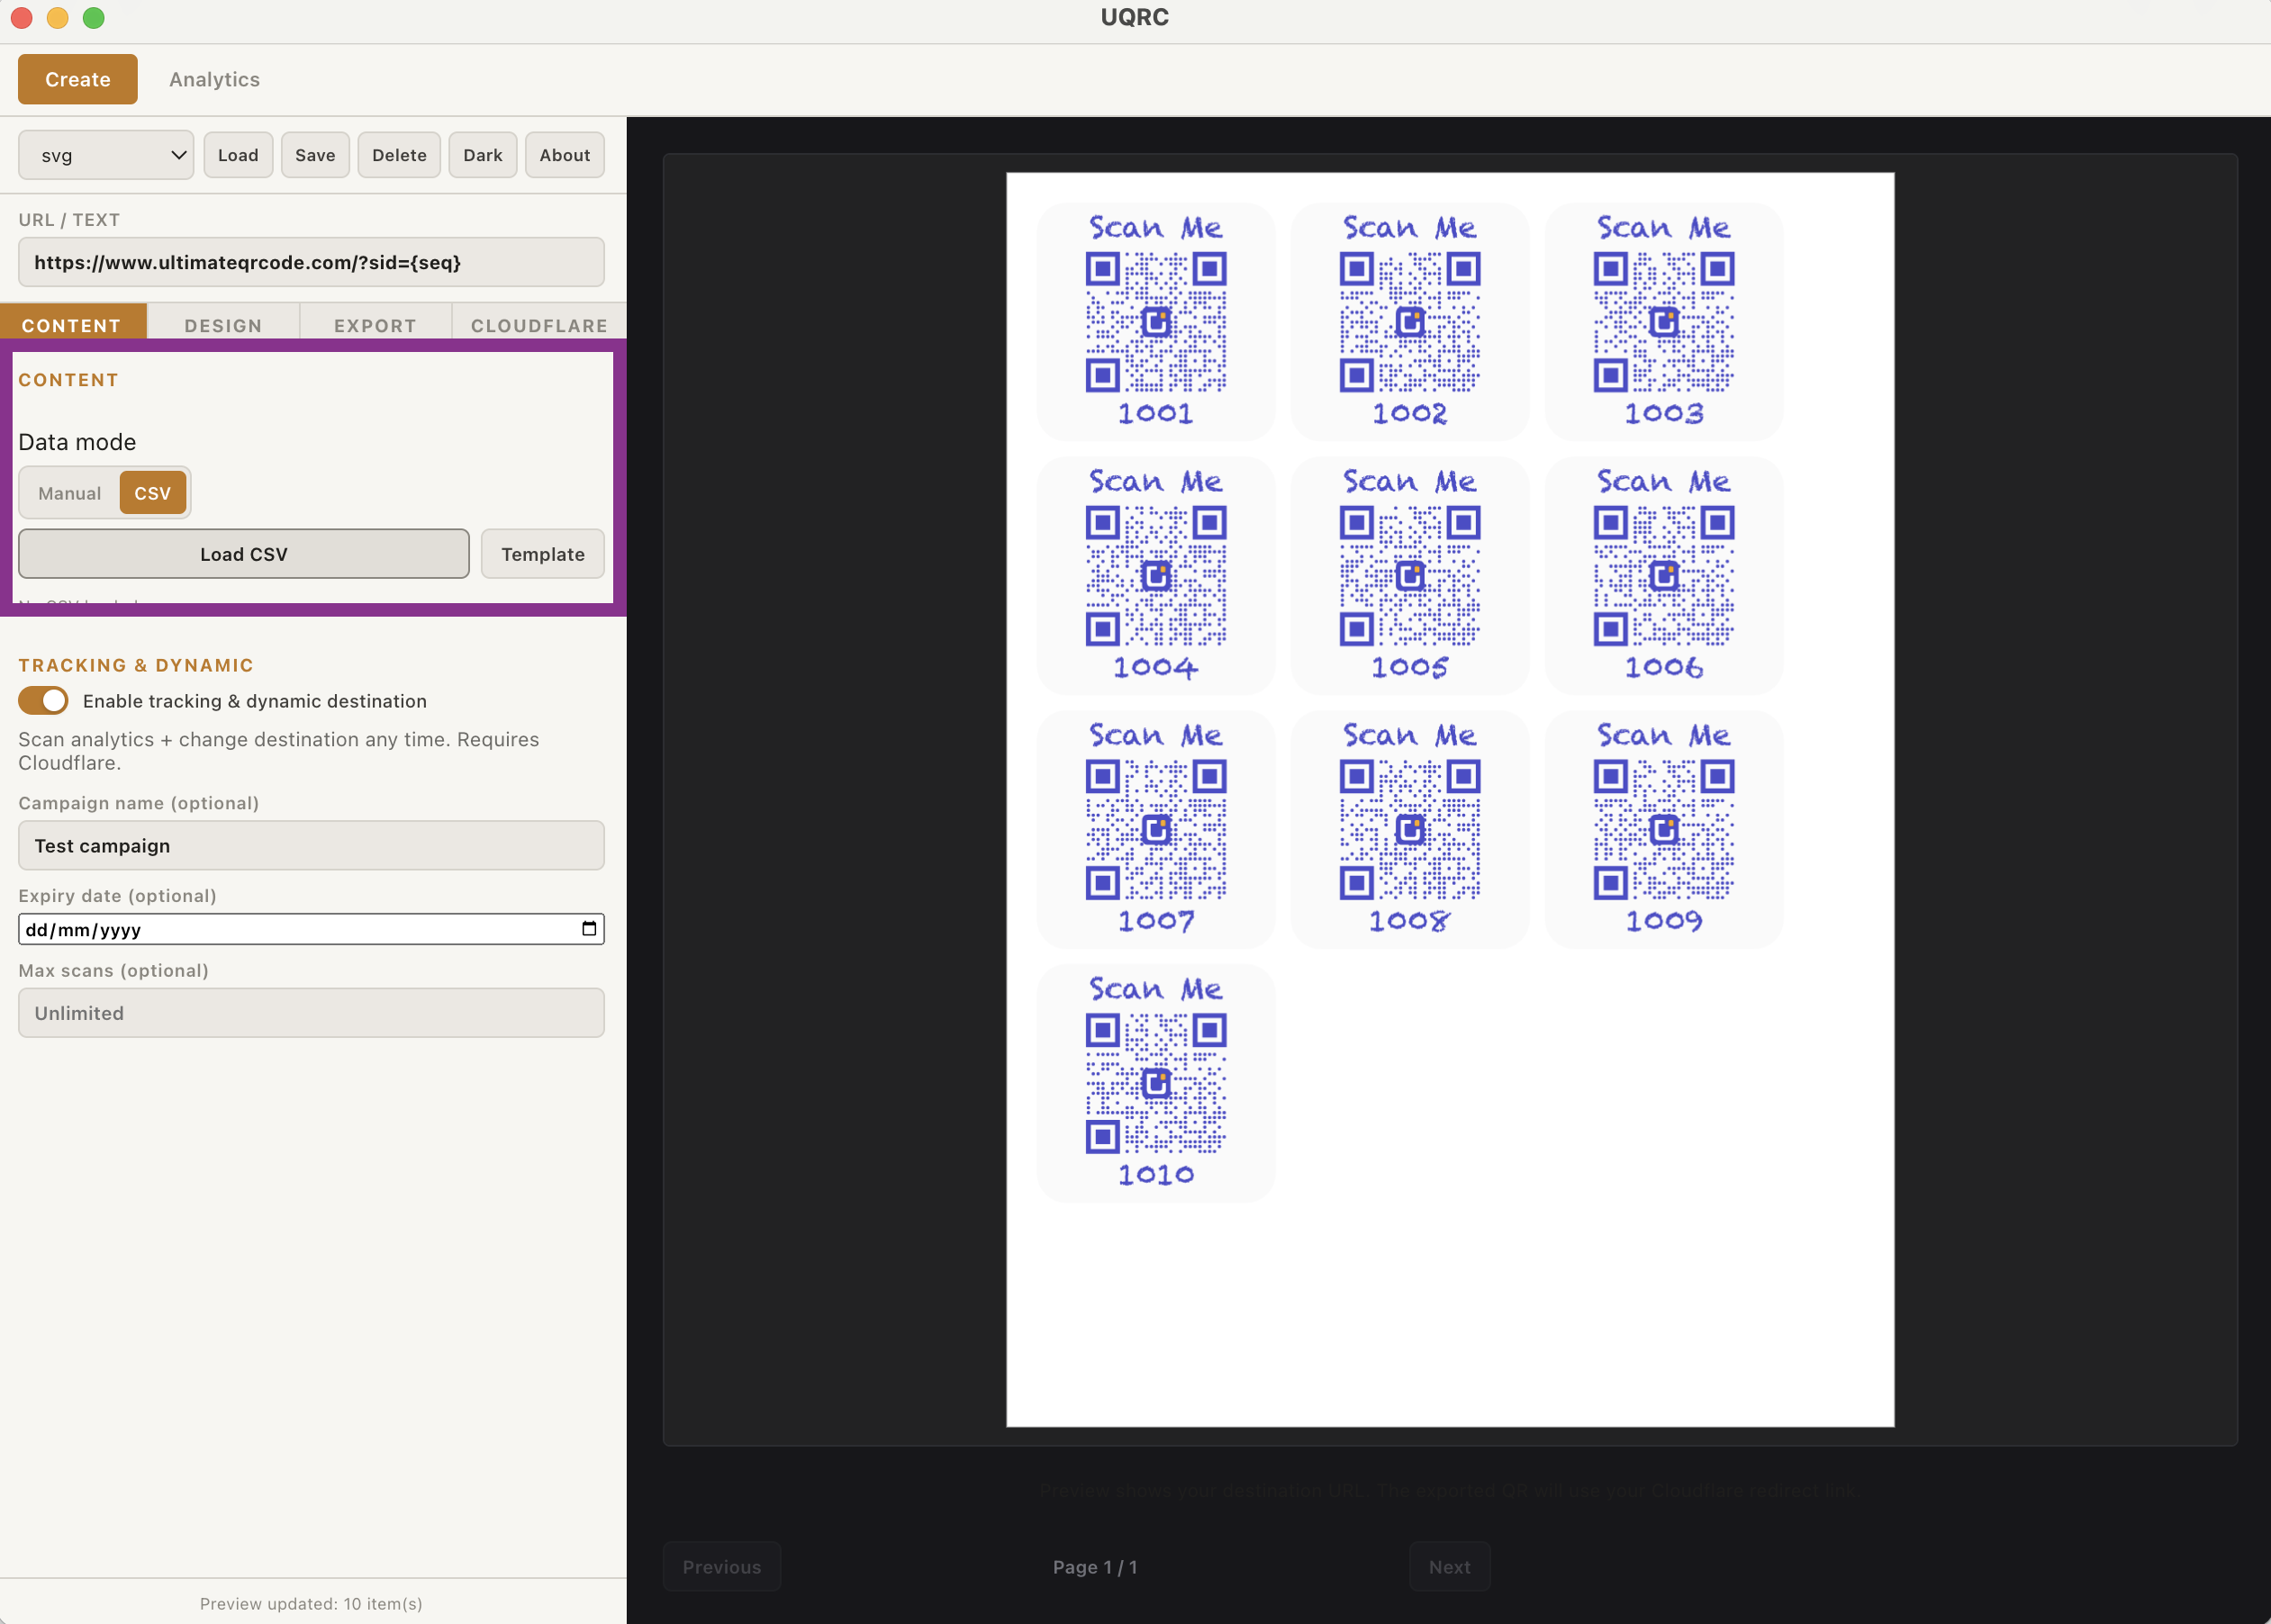2271x1624 pixels.
Task: Click the QR code labeled 1005
Action: click(x=1410, y=576)
